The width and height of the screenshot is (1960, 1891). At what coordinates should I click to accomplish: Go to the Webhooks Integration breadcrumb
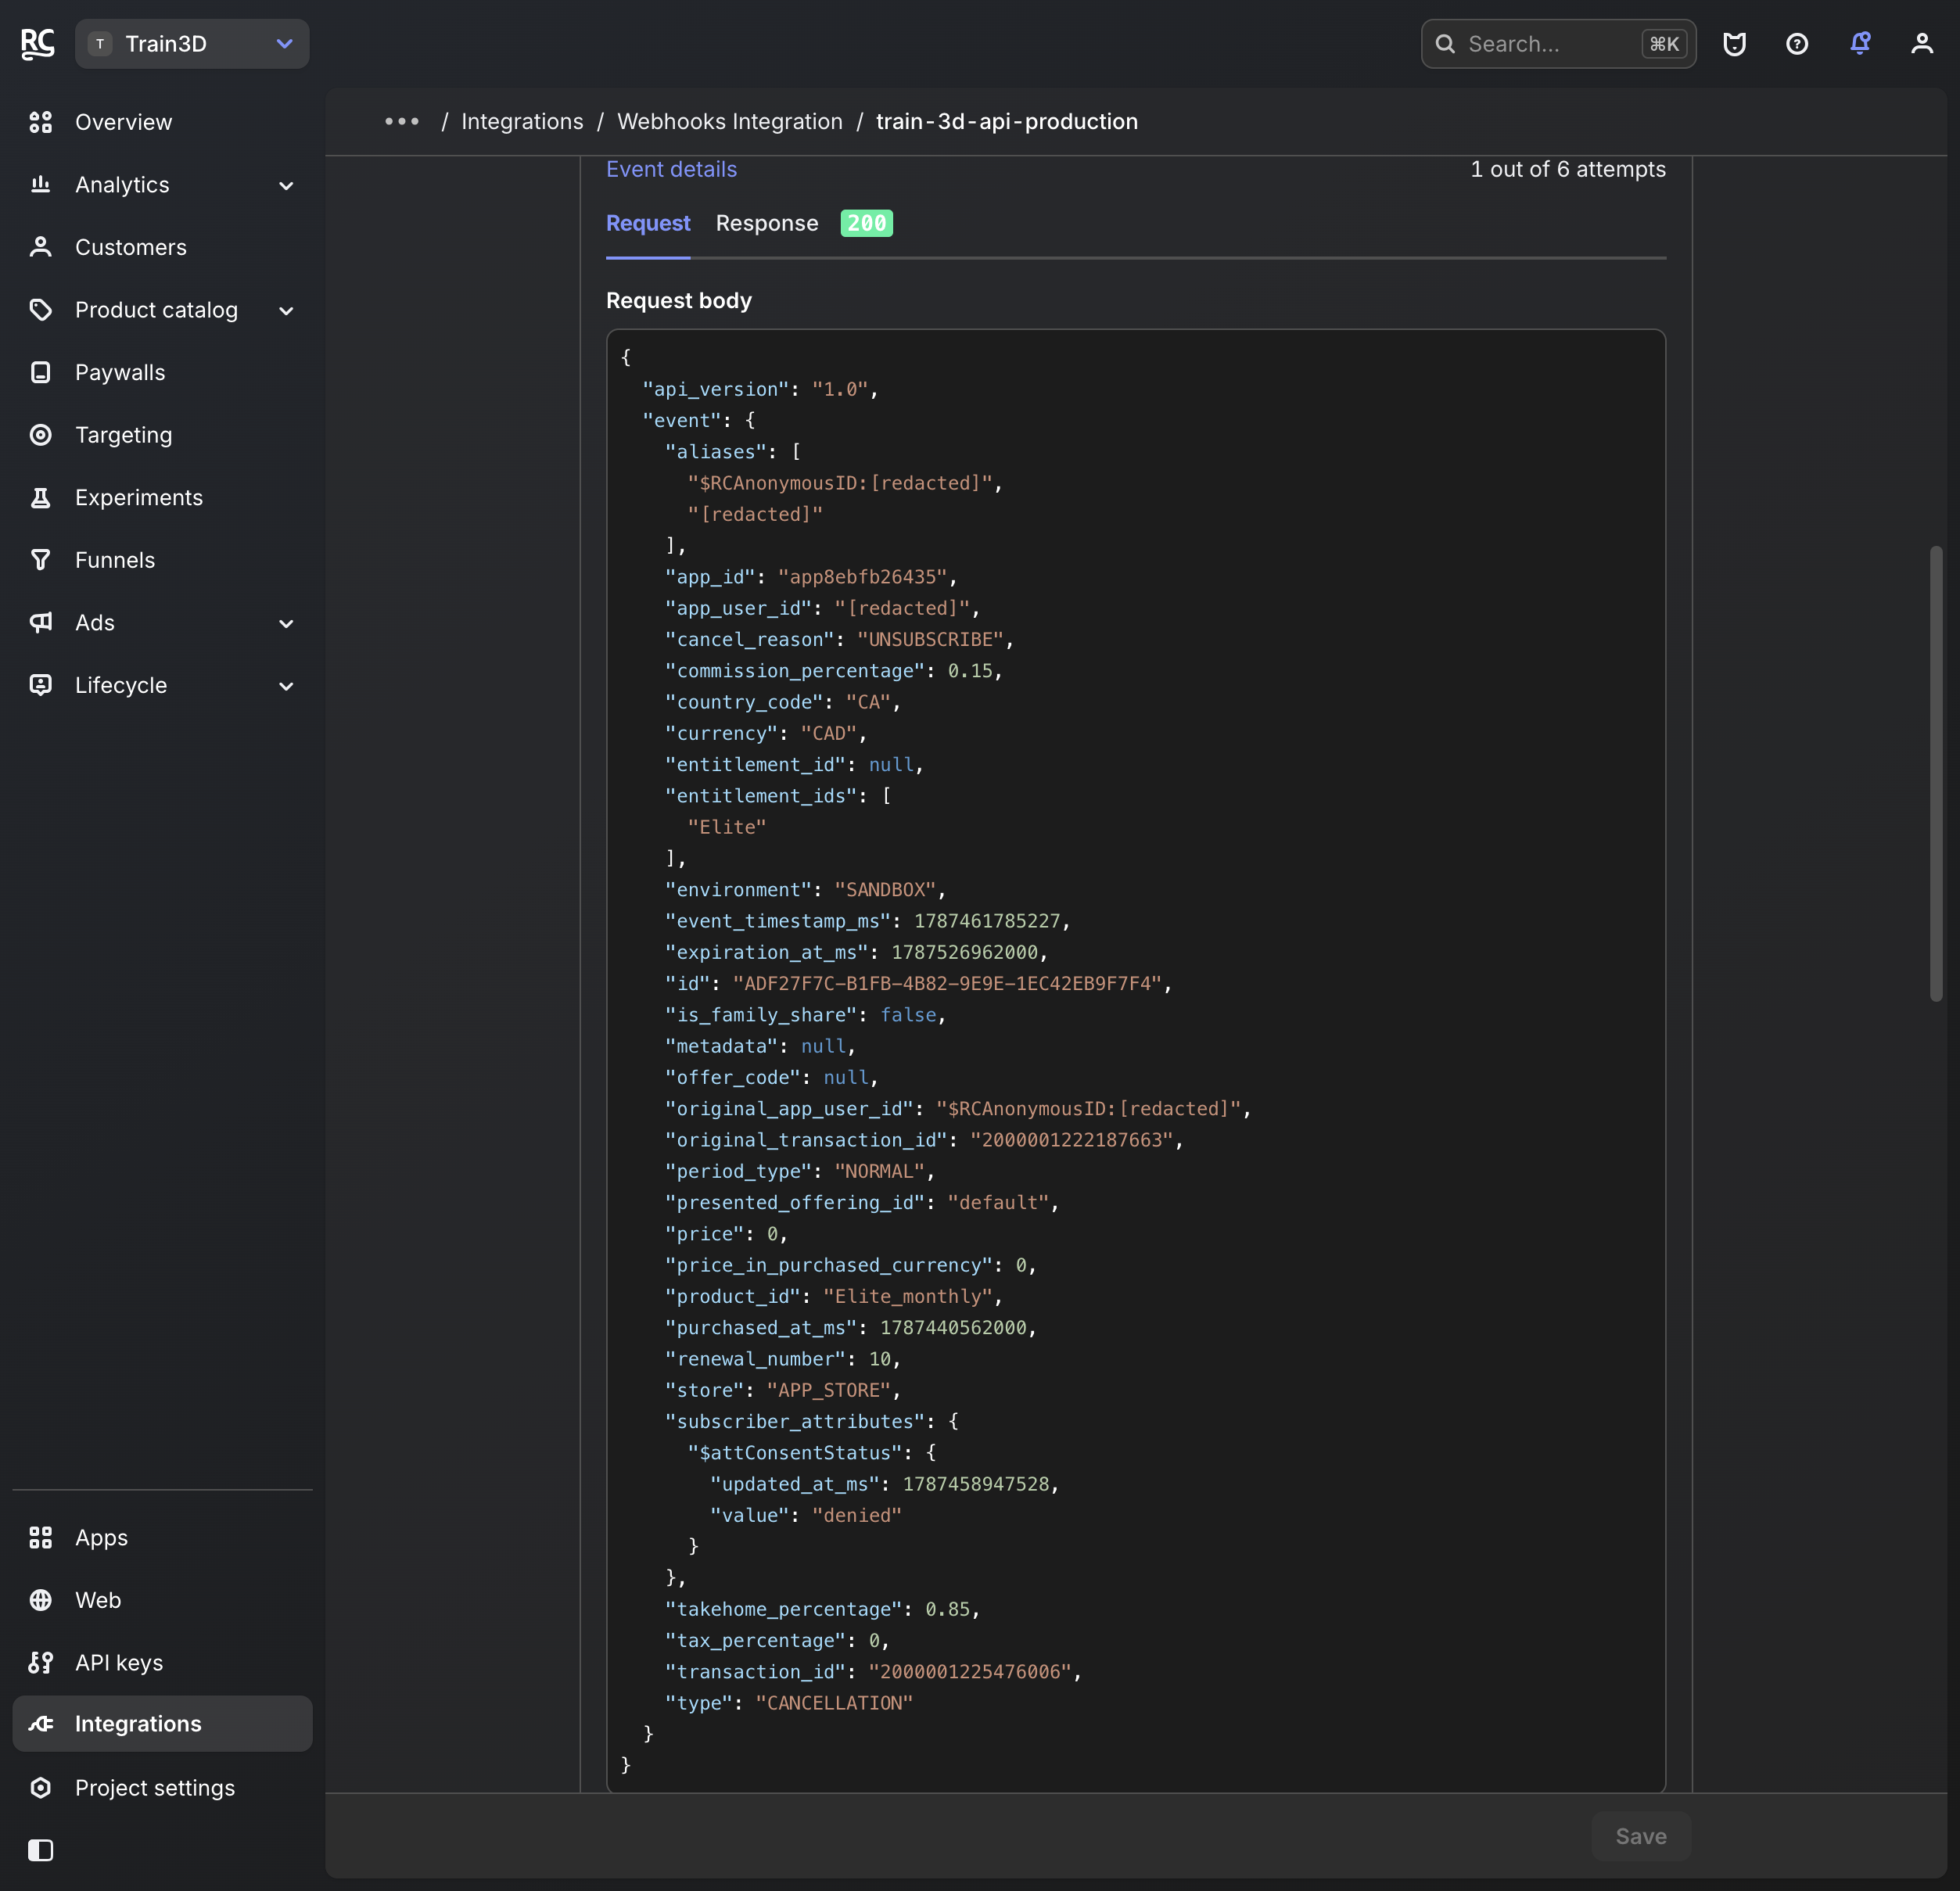(x=729, y=121)
